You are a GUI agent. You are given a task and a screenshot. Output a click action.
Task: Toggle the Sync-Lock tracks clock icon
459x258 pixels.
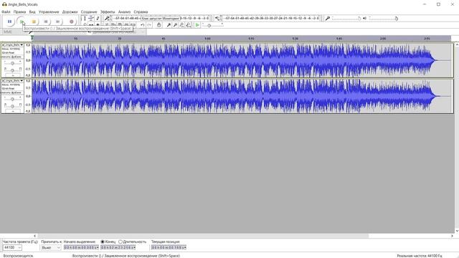[x=158, y=25]
